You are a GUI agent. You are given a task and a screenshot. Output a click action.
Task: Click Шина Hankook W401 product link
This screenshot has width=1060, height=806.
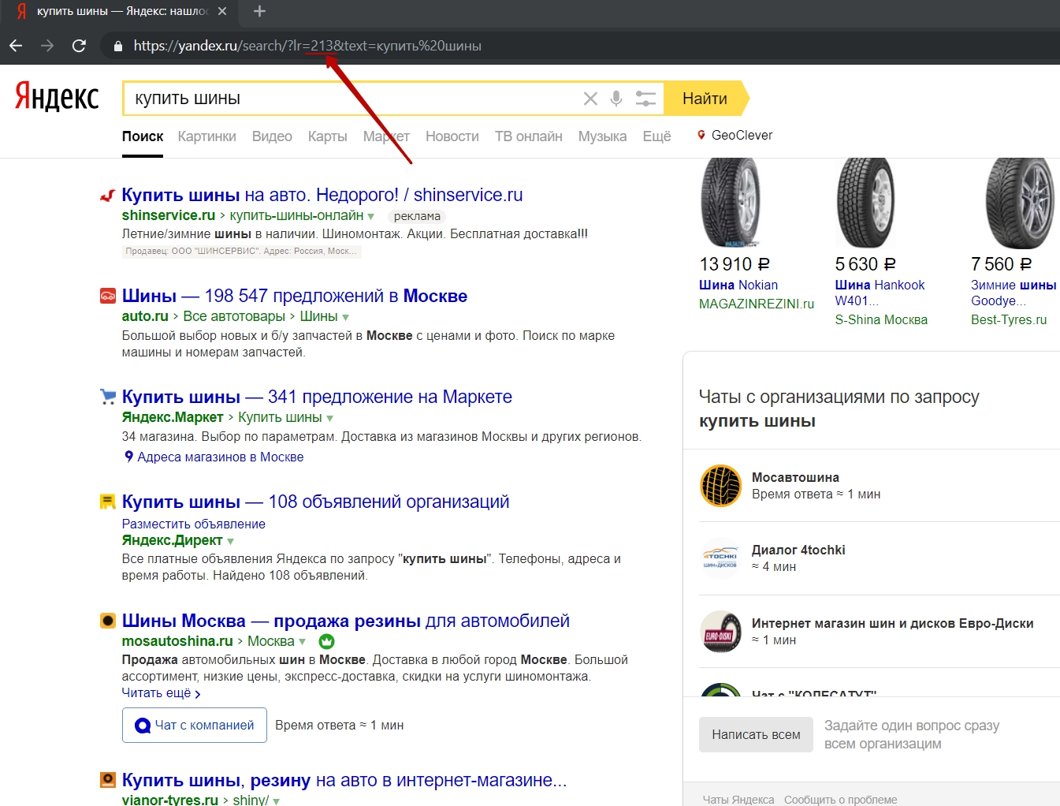coord(880,293)
